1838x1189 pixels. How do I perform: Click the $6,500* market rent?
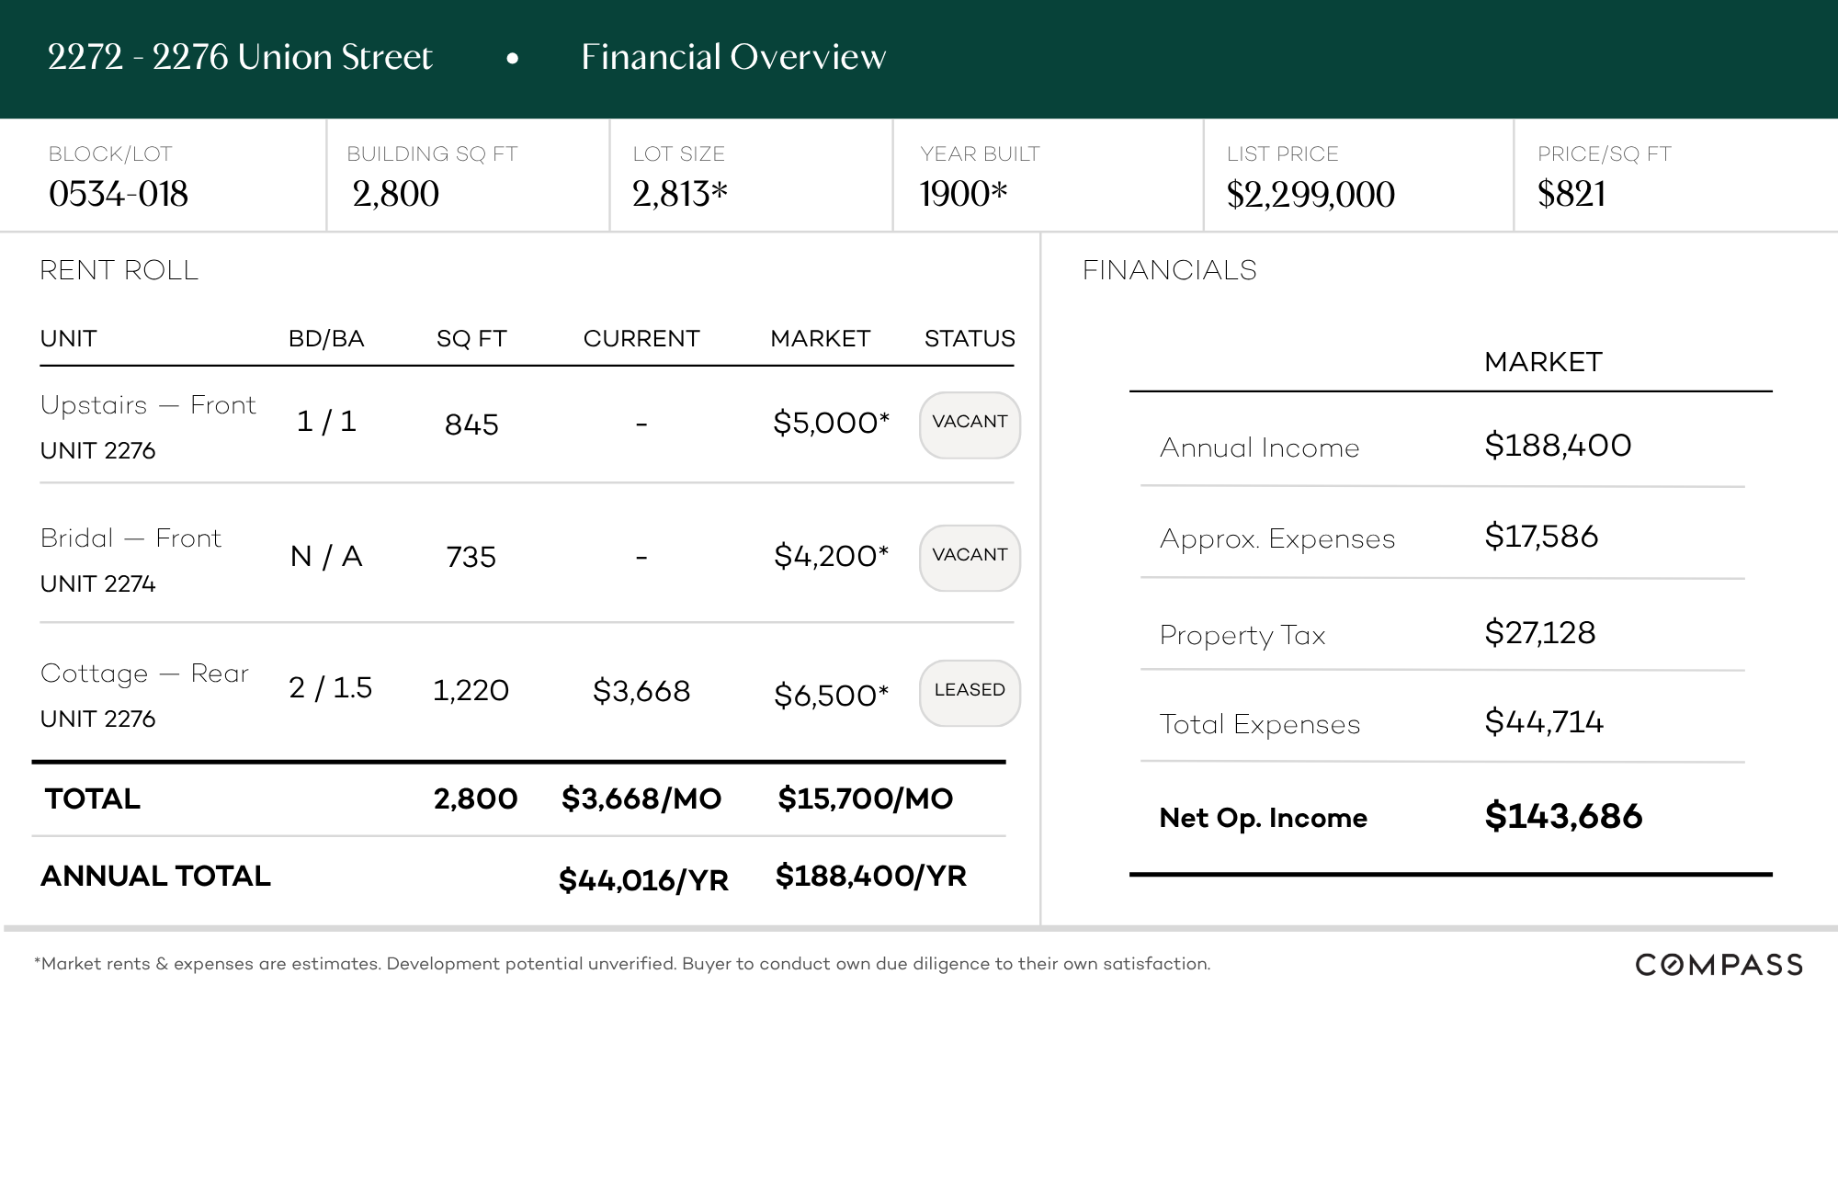pyautogui.click(x=832, y=696)
